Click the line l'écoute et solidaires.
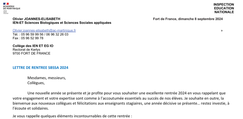Viewport: 243px width, 119px height. coord(31,109)
